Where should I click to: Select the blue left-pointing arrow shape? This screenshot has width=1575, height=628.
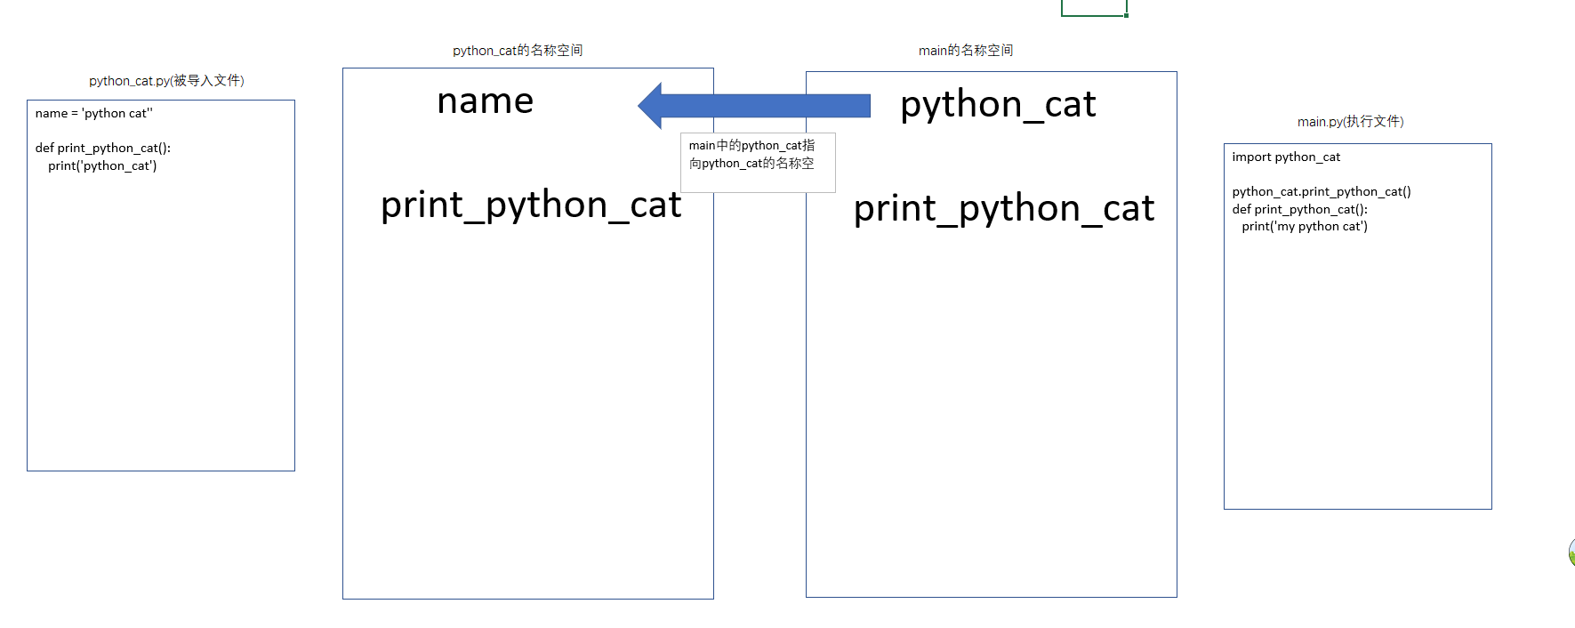[x=754, y=106]
